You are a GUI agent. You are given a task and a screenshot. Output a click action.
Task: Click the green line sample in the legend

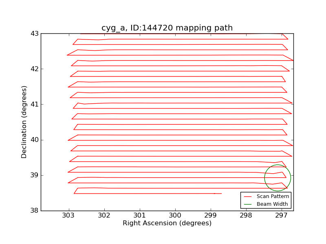[x=248, y=204]
